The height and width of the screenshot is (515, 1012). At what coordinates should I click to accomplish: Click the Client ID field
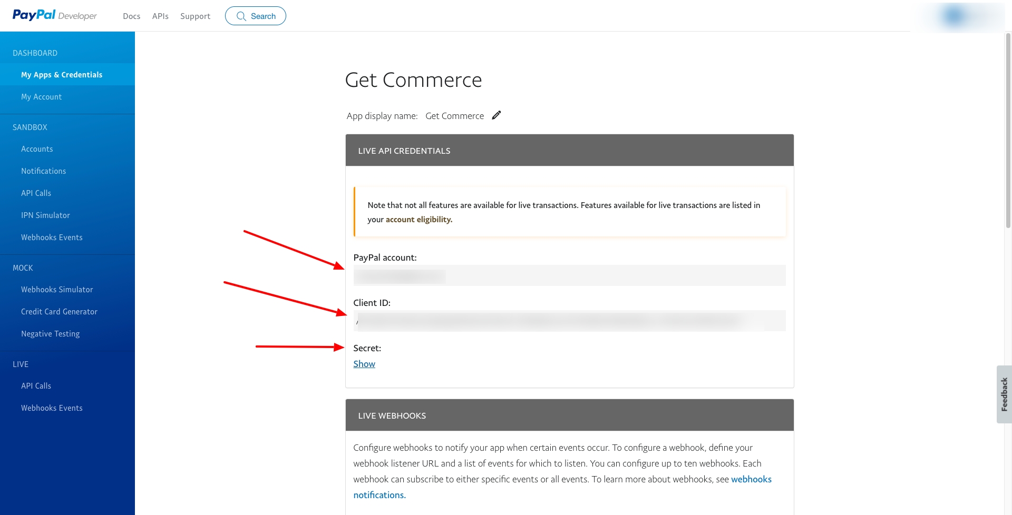point(569,321)
